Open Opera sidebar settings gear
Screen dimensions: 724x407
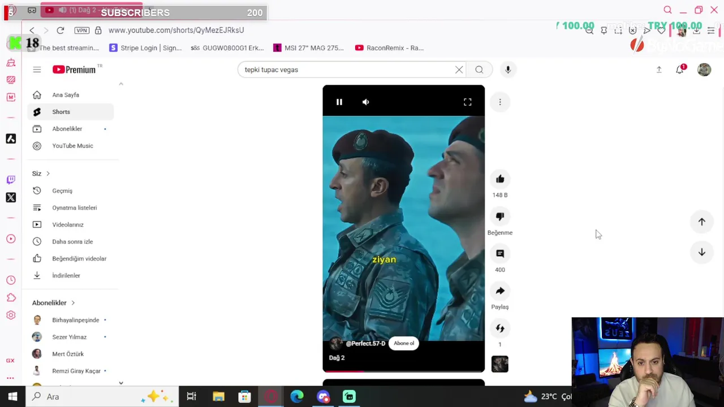point(11,315)
